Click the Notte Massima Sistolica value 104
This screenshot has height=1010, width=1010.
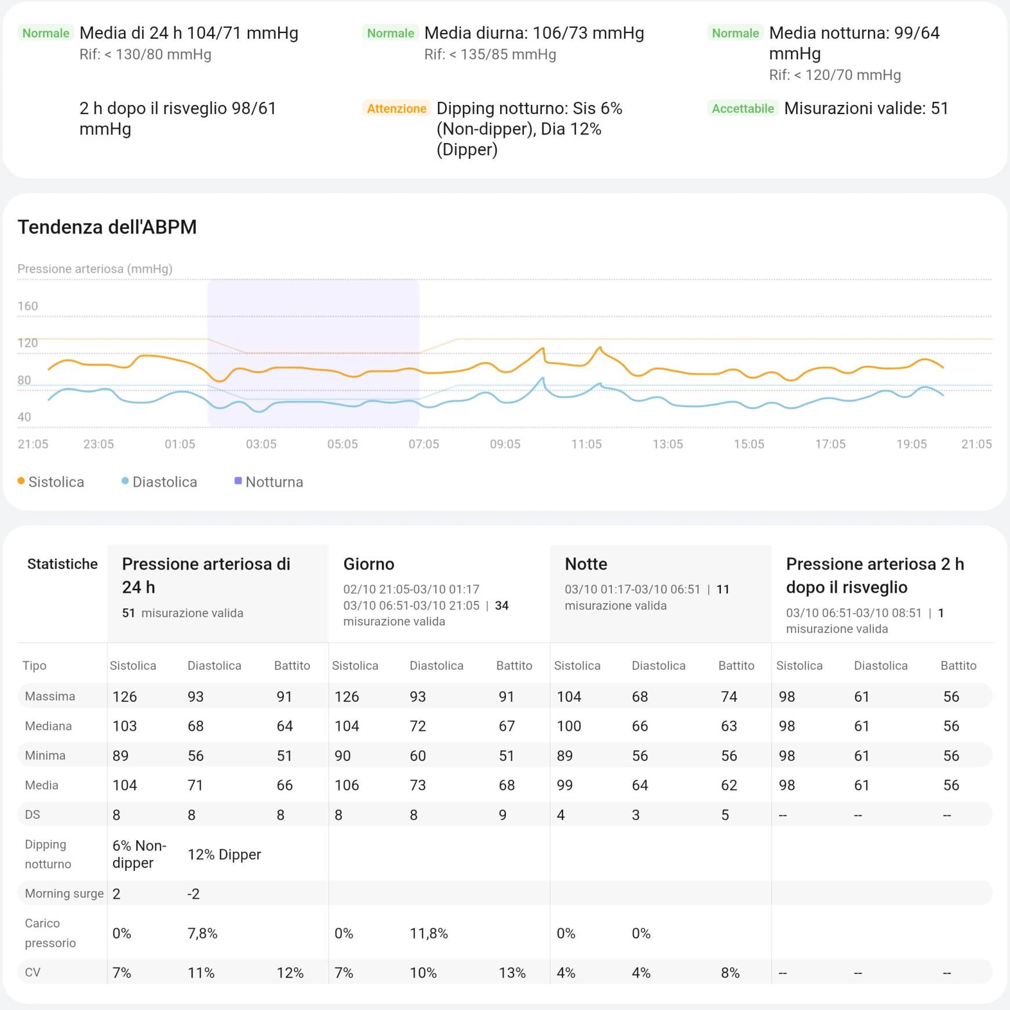point(569,697)
